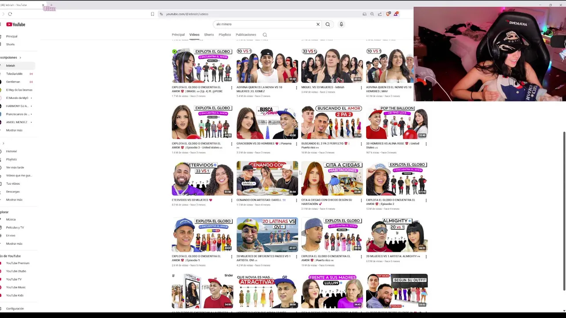Open options menu for 'Cenando con artistas: Darell' video
This screenshot has height=318, width=566.
(296, 201)
